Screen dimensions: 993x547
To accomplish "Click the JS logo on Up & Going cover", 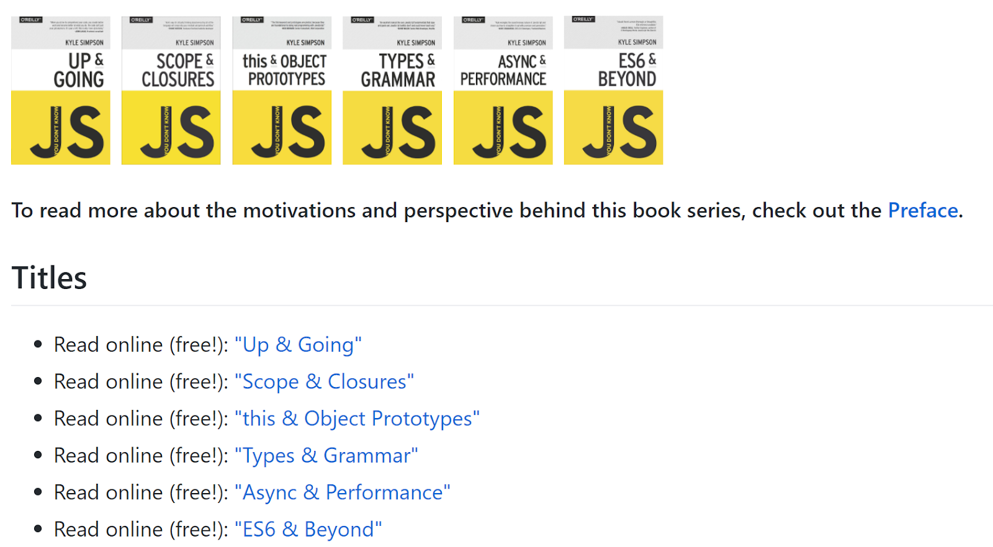I will pos(66,131).
